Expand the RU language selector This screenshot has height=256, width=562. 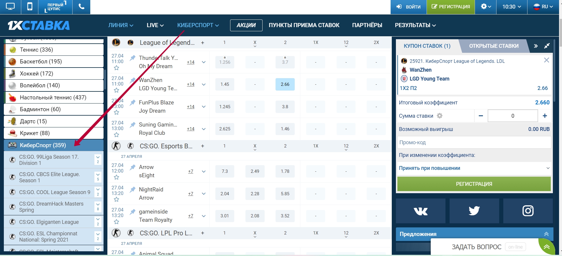(543, 7)
